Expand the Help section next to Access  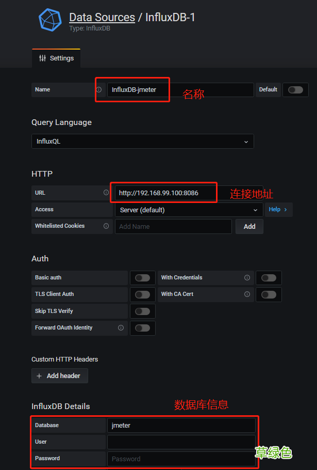278,209
